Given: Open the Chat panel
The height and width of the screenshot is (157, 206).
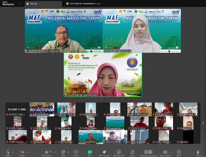Looking at the screenshot, I should 63,152.
